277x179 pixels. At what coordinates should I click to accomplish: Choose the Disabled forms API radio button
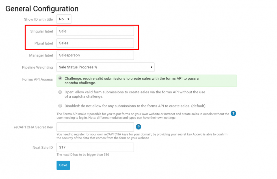(x=60, y=106)
